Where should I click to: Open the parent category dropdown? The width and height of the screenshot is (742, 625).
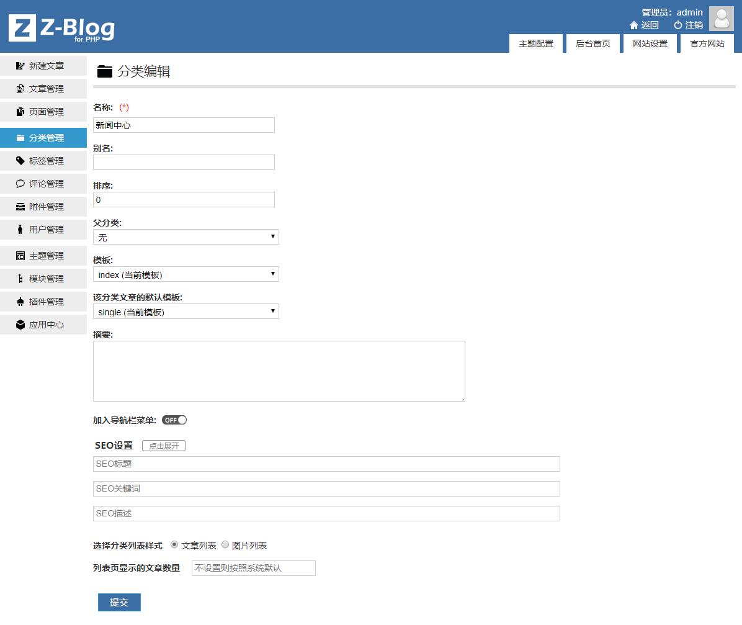[x=185, y=237]
